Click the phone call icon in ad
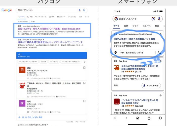The height and width of the screenshot is (126, 177). [160, 52]
